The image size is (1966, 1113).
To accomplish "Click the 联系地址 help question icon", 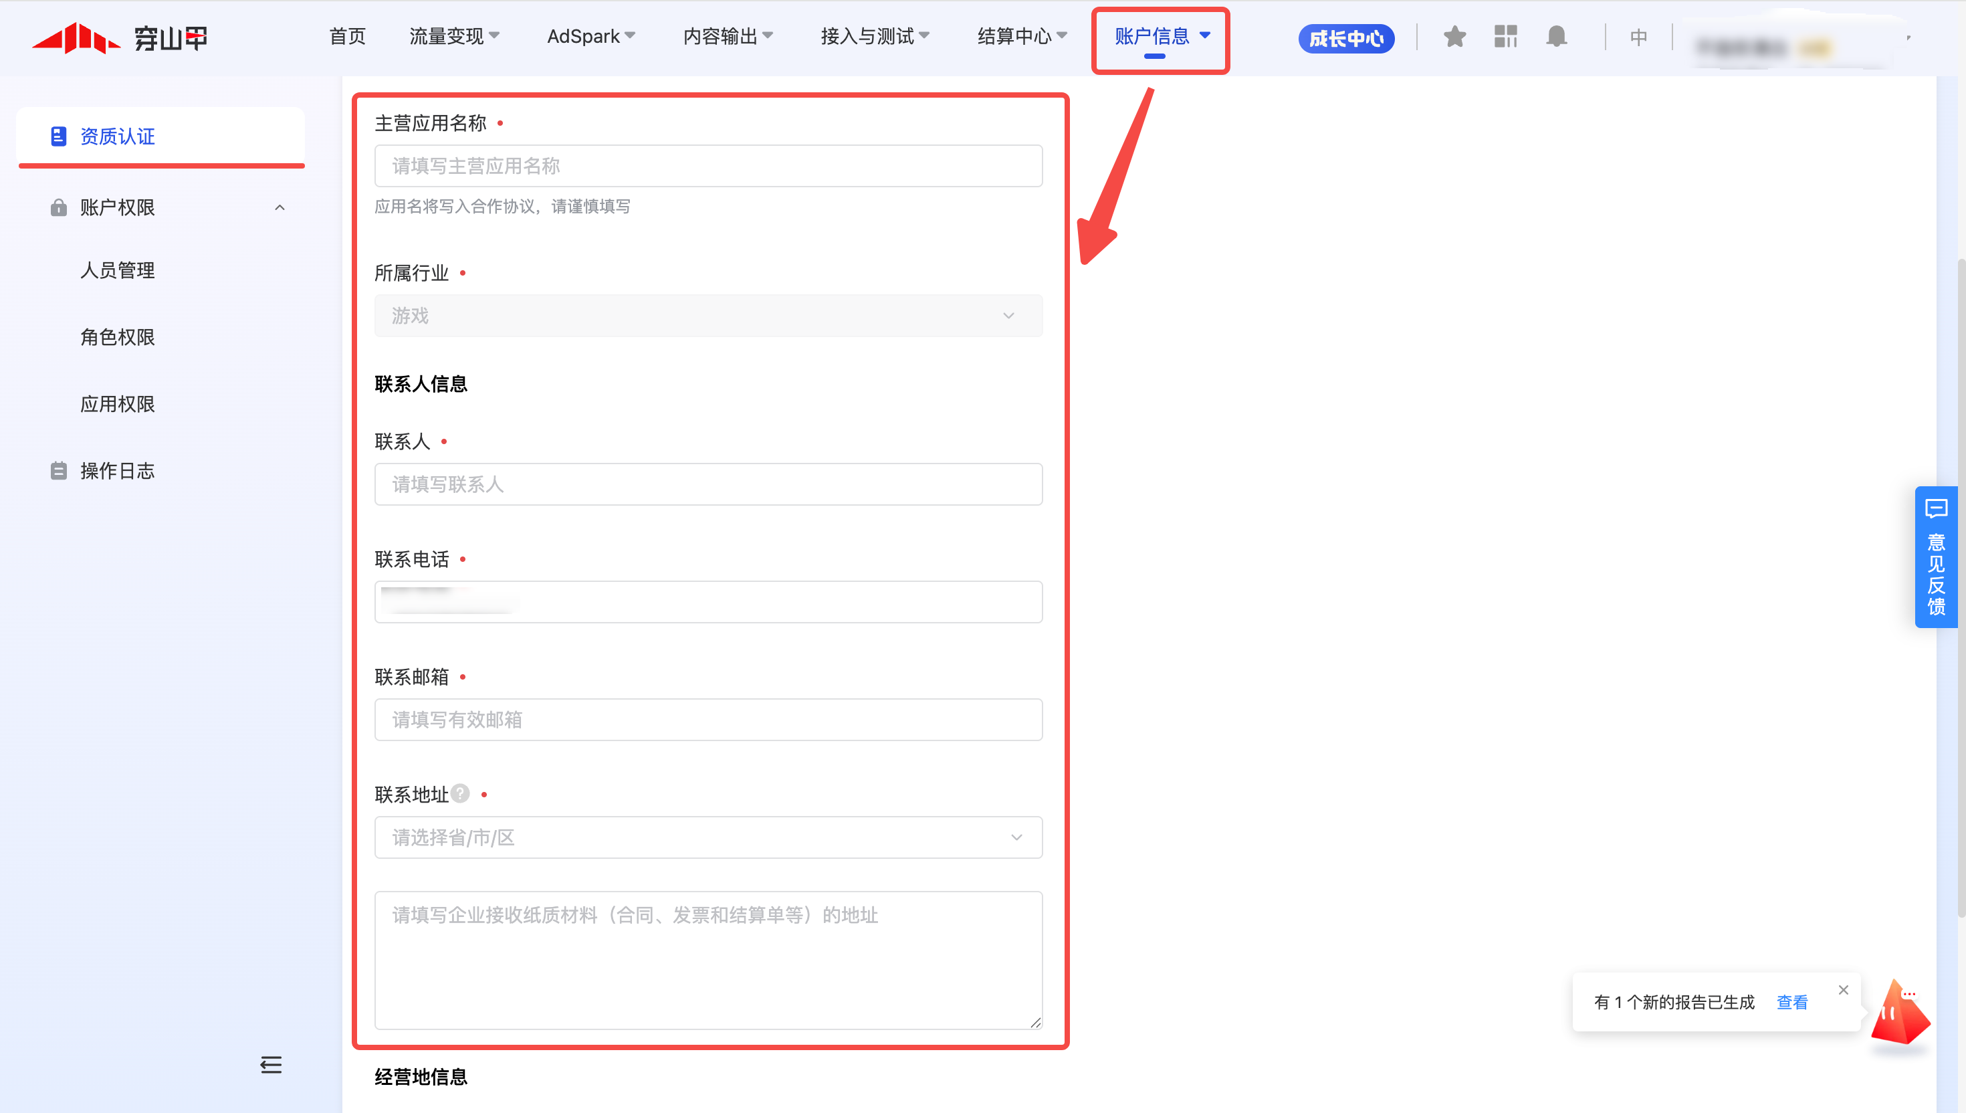I will tap(460, 793).
